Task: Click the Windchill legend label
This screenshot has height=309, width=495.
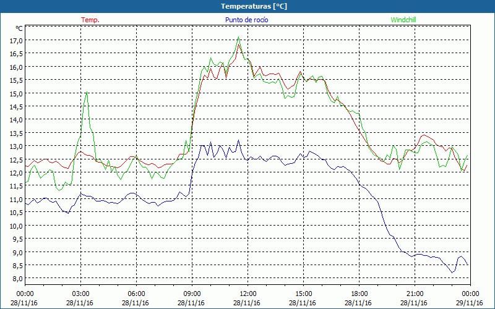Action: pyautogui.click(x=403, y=20)
